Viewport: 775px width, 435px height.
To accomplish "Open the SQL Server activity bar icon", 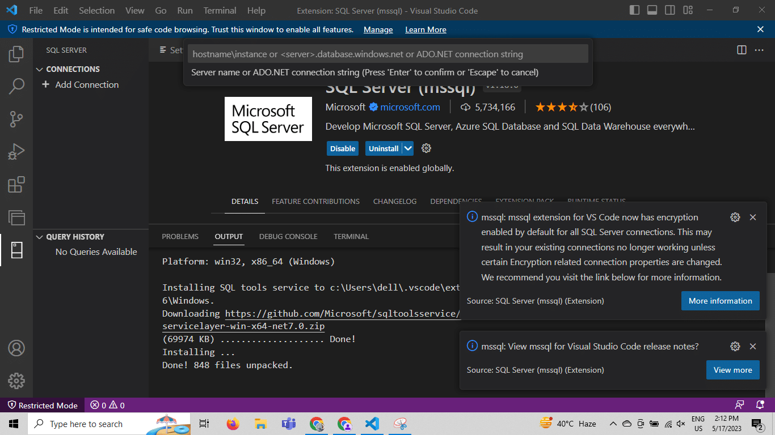I will pyautogui.click(x=16, y=250).
